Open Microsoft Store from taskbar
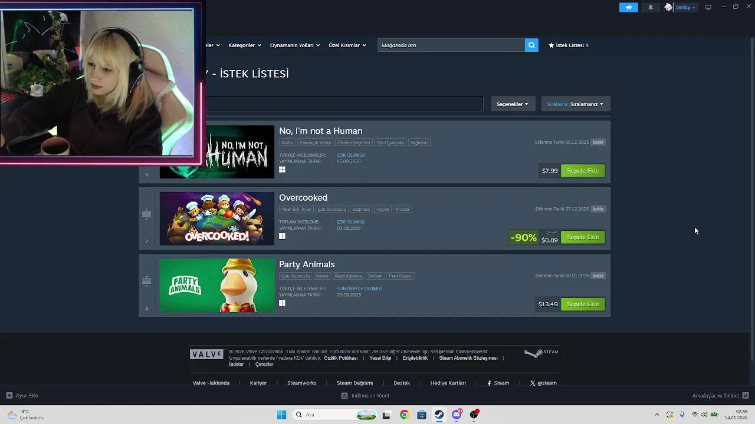Screen dimensions: 755x424 [421, 415]
